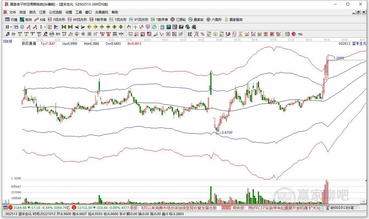369x219 pixels.
Task: Open 赢家服务 dollar-sign item
Action: 233,20
